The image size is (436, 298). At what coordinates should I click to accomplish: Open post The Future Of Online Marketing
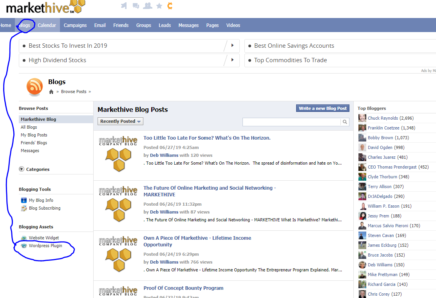[x=210, y=191]
